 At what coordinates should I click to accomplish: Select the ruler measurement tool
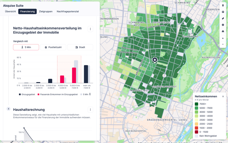click(223, 18)
